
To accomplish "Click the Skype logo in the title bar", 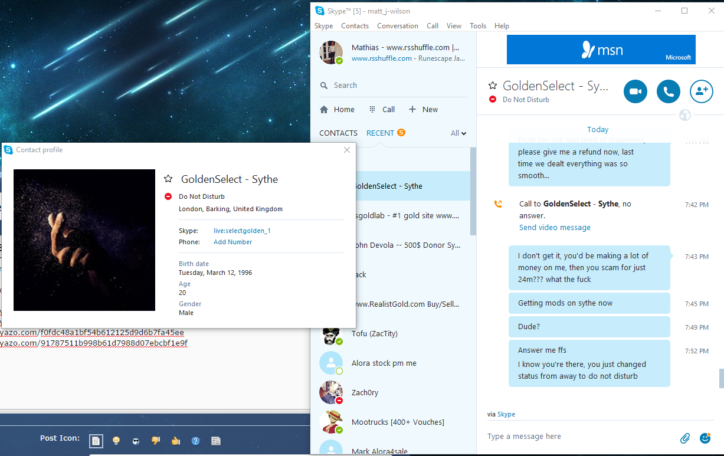I will (x=319, y=11).
